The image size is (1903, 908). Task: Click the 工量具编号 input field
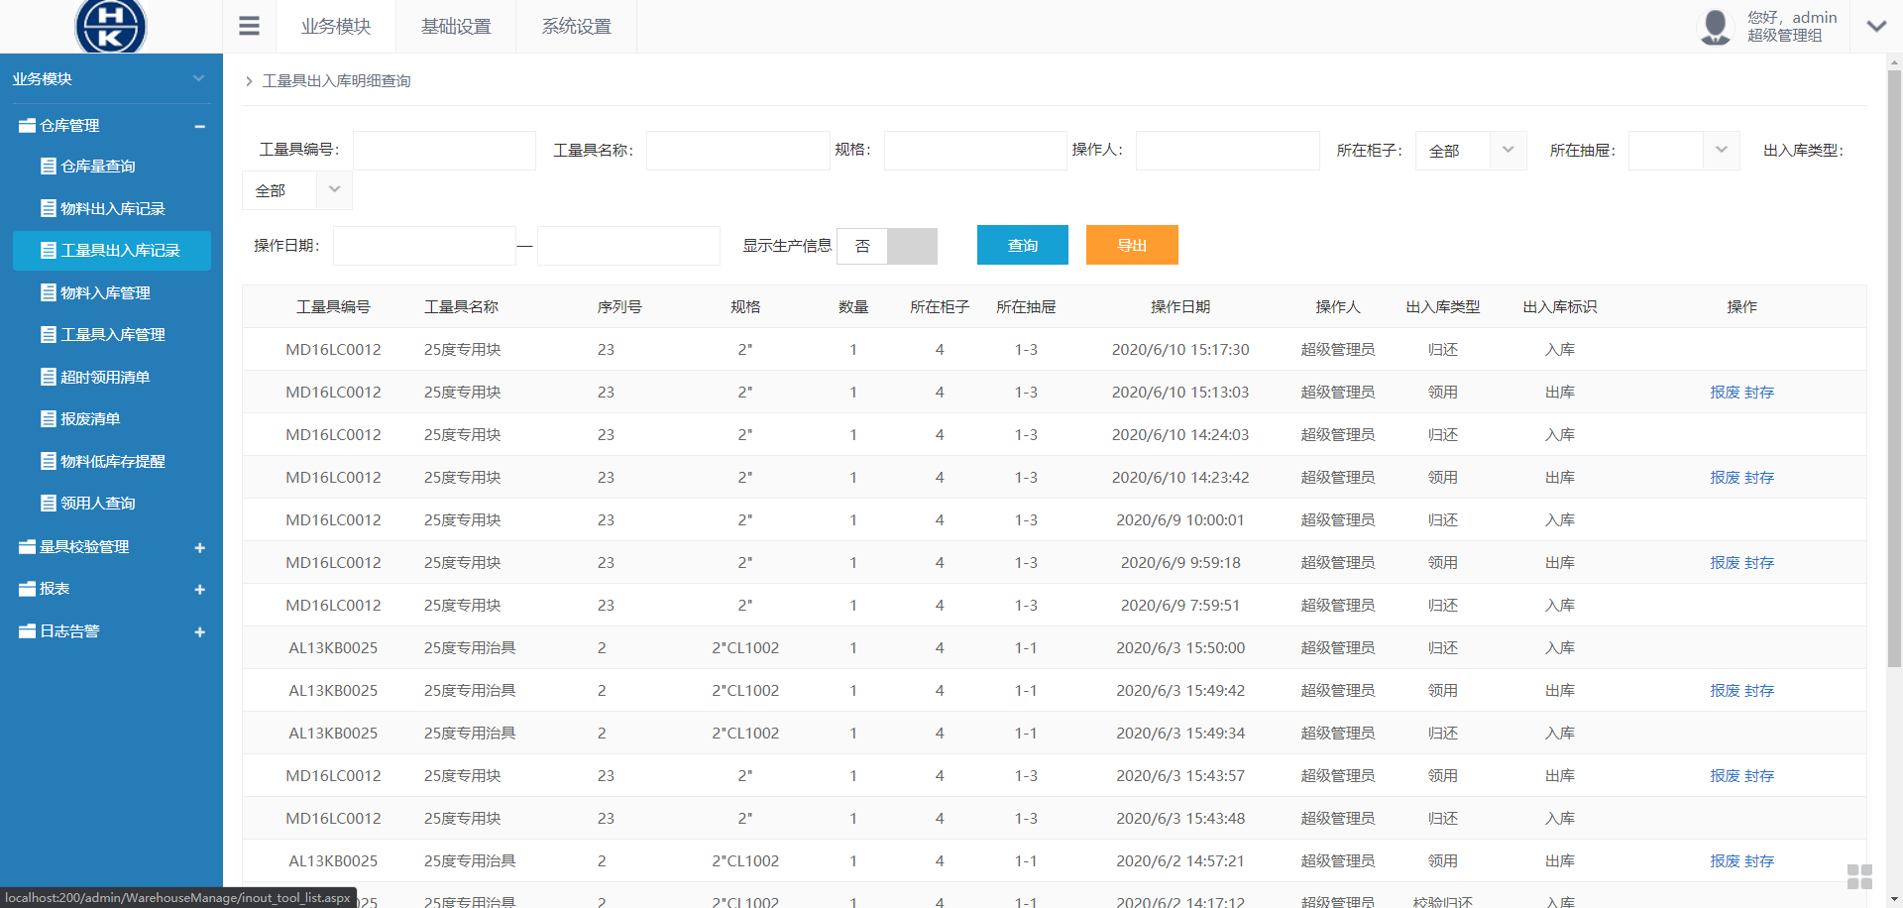(443, 150)
